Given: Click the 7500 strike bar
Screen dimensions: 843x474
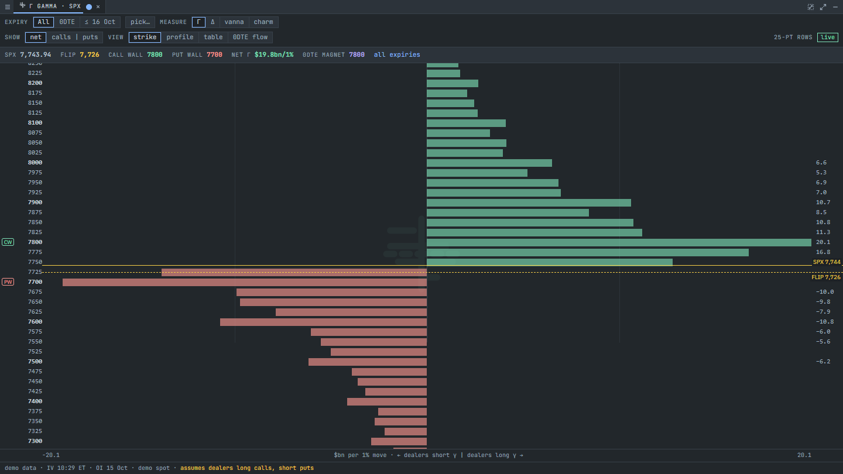Looking at the screenshot, I should click(x=368, y=362).
